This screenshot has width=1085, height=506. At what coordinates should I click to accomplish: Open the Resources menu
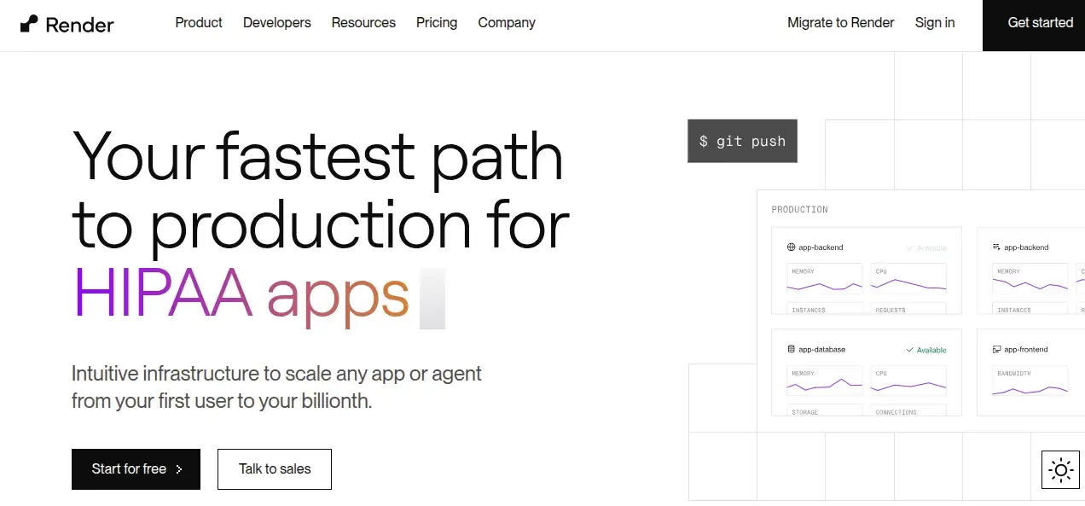(x=363, y=23)
